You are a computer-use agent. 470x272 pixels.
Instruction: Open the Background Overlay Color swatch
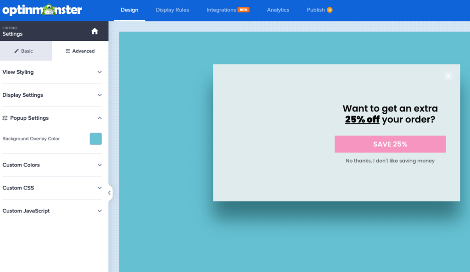95,139
